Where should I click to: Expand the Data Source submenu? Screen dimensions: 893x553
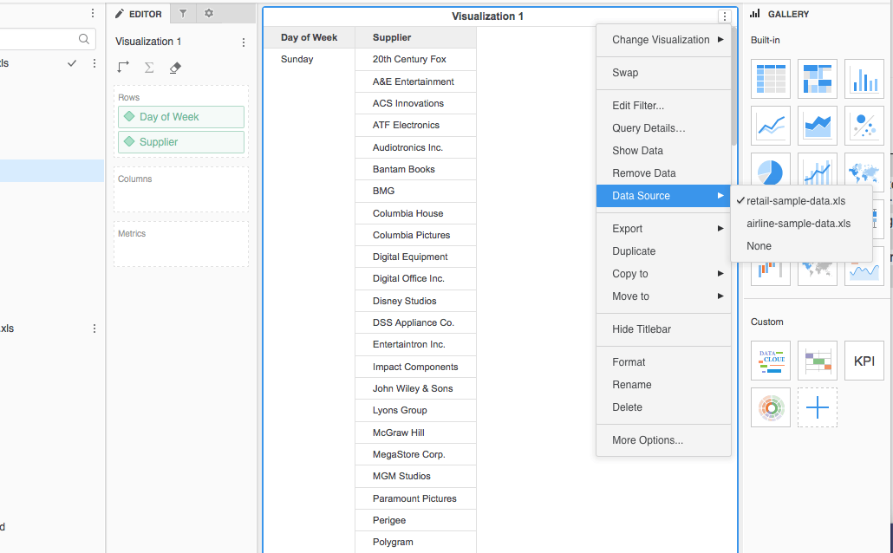click(663, 195)
